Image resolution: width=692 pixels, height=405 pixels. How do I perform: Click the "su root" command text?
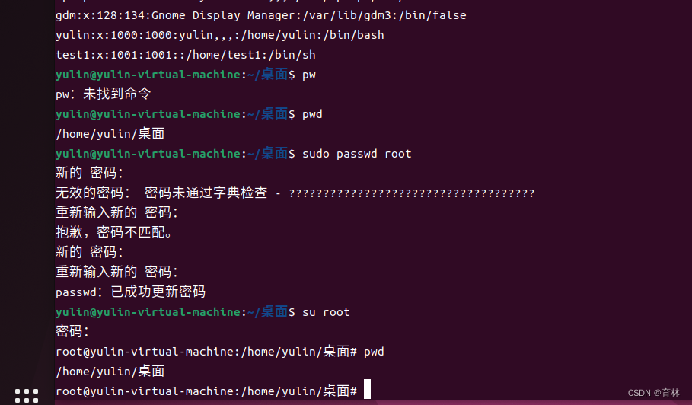pos(326,312)
